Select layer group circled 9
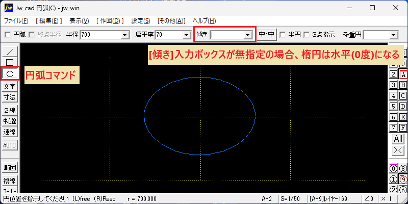 [x=403, y=180]
